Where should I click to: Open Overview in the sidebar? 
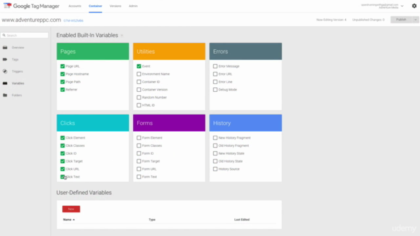tap(18, 47)
